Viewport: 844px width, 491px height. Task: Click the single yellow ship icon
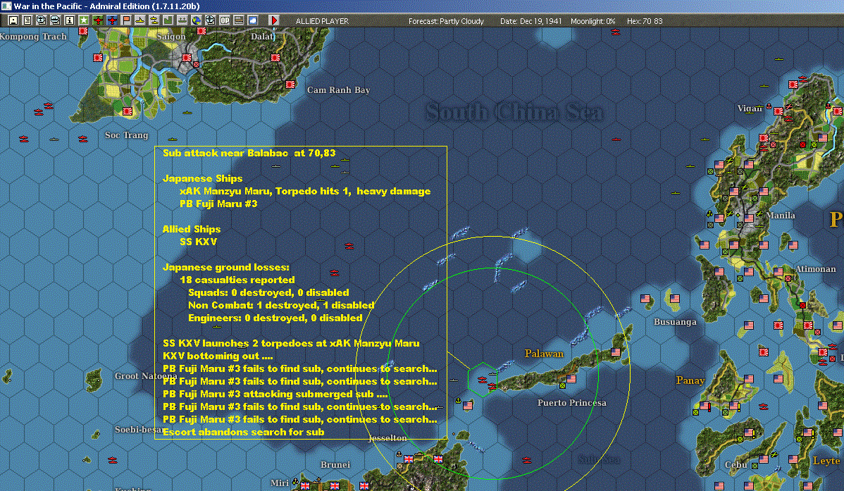click(140, 20)
